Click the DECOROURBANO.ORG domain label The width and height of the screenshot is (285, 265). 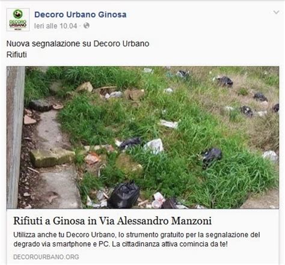point(46,257)
